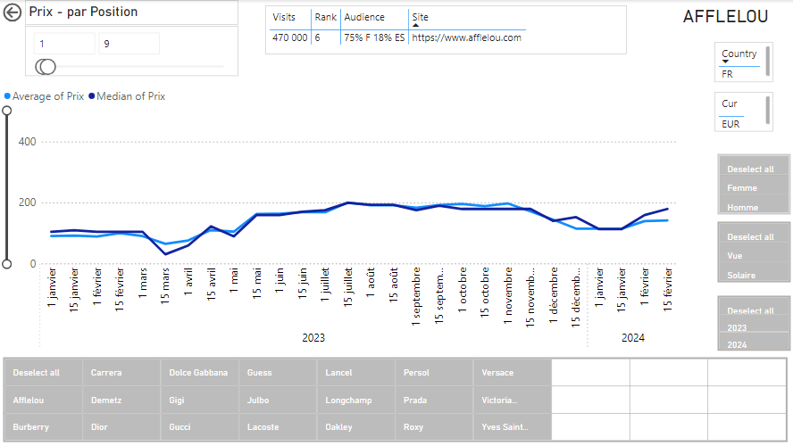Deselect all brands in brand slicer
Viewport: 793px width, 446px height.
43,372
